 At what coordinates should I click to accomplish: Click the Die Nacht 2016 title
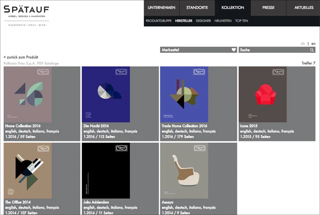[x=96, y=126]
